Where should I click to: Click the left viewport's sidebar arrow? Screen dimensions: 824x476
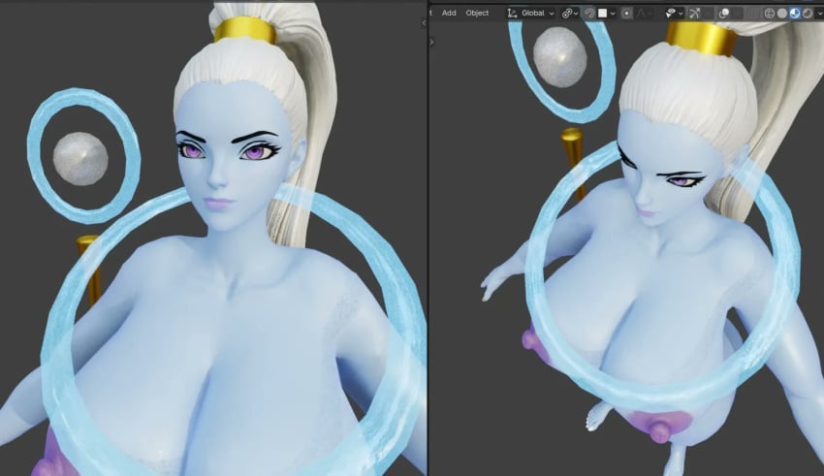point(424,22)
